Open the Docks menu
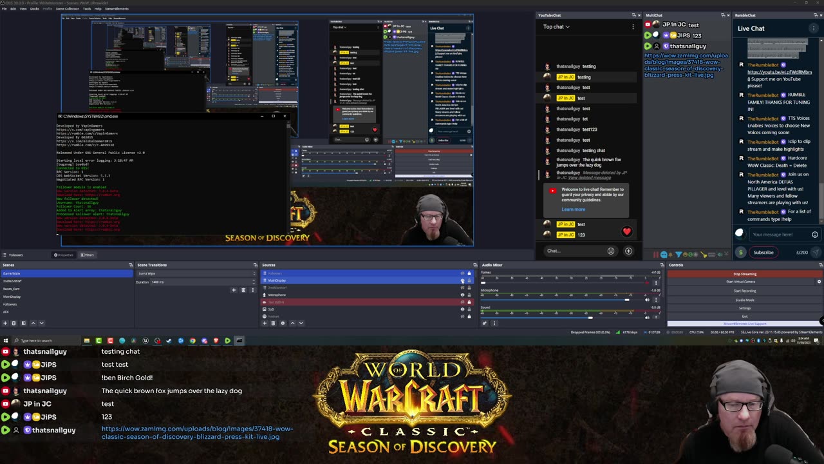Image resolution: width=824 pixels, height=464 pixels. 34,9
